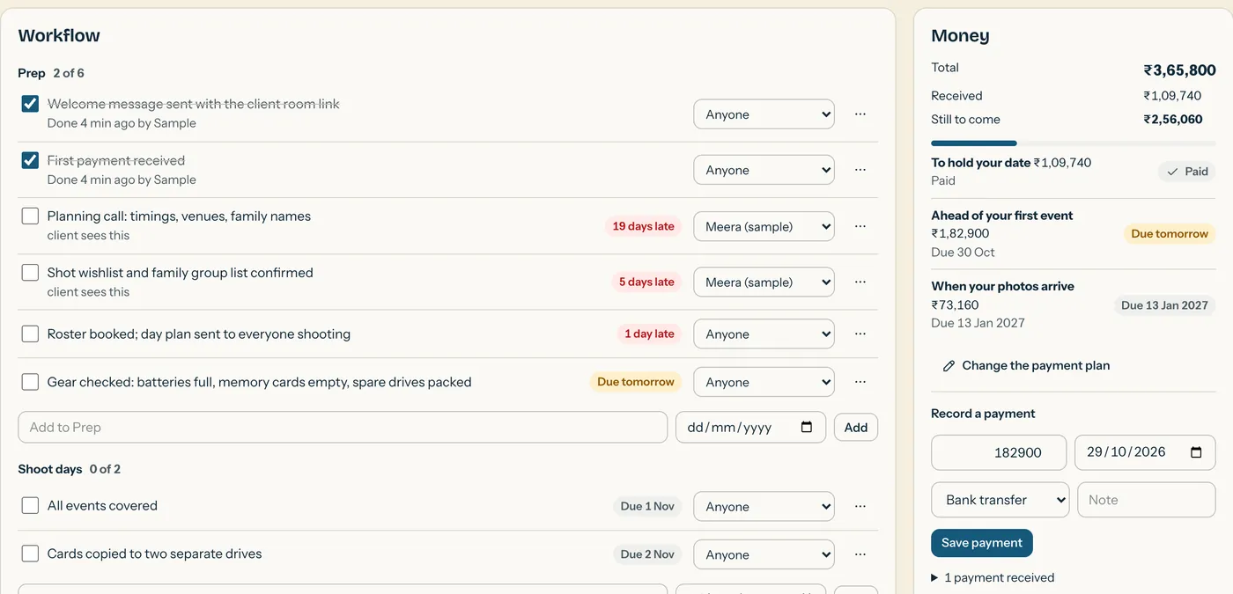Expand the 1 payment received details

tap(993, 577)
